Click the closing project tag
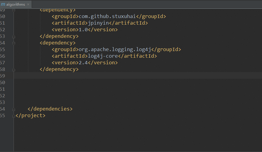Image resolution: width=262 pixels, height=152 pixels. point(30,116)
